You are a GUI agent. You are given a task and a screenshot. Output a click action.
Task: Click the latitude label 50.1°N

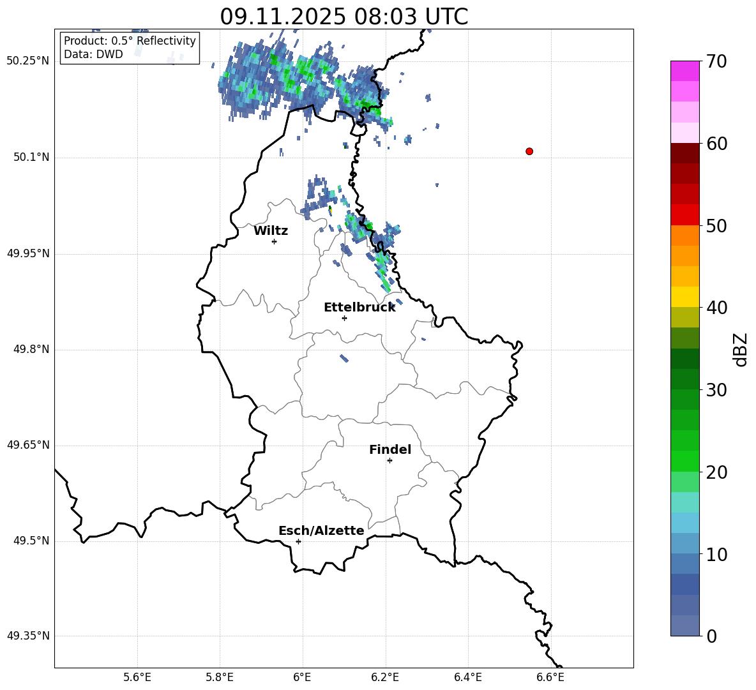(31, 157)
